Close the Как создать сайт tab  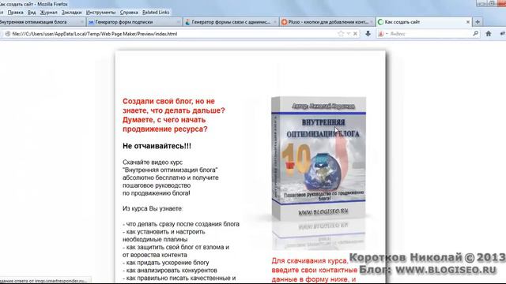[467, 22]
